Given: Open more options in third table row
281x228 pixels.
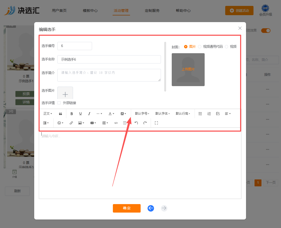Looking at the screenshot, I should (x=268, y=119).
